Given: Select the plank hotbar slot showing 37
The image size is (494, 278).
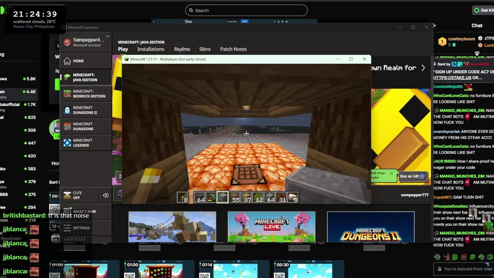Looking at the screenshot, I should coord(246,197).
